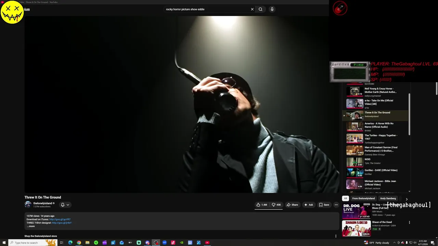This screenshot has height=246, width=438.
Task: Open the Shop the thelonelyisland store heading
Action: tap(40, 236)
